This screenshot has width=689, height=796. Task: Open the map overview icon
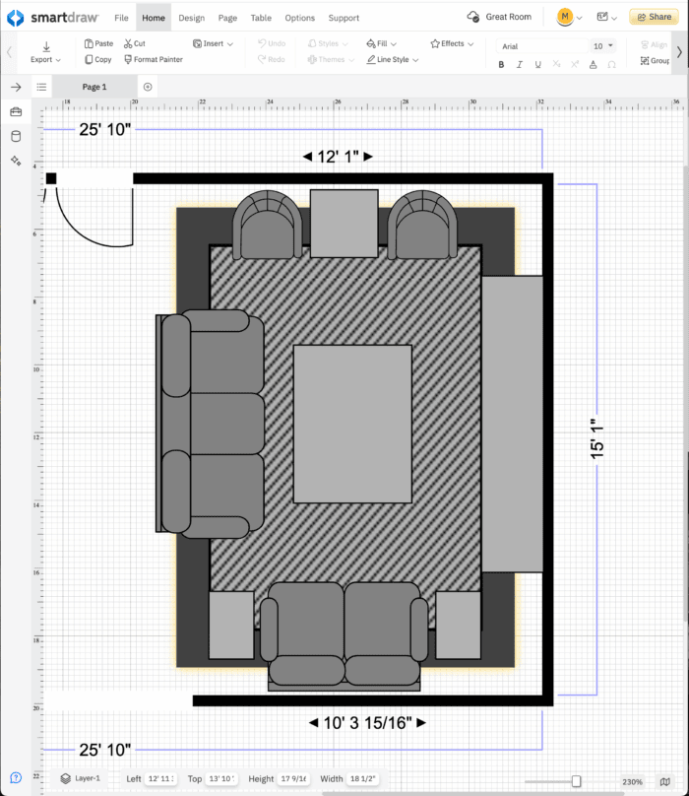(665, 781)
